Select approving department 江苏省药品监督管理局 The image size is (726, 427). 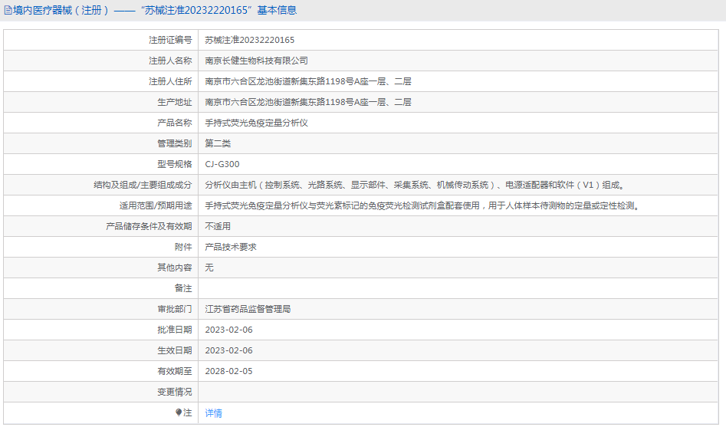(x=248, y=309)
